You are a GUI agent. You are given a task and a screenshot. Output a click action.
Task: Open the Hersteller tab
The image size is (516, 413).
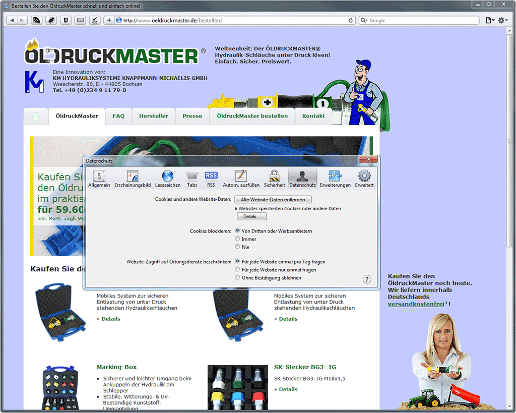coord(153,116)
